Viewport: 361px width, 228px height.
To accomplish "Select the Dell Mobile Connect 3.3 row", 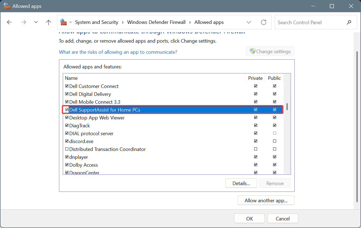I will click(x=174, y=102).
